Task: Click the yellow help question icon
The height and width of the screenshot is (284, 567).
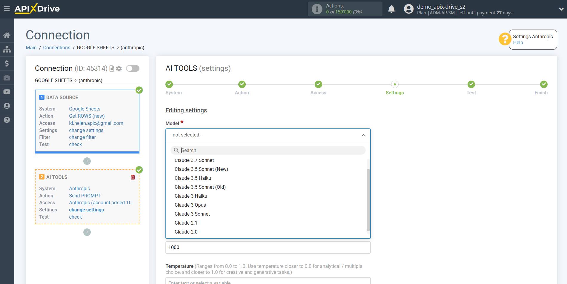Action: 505,39
